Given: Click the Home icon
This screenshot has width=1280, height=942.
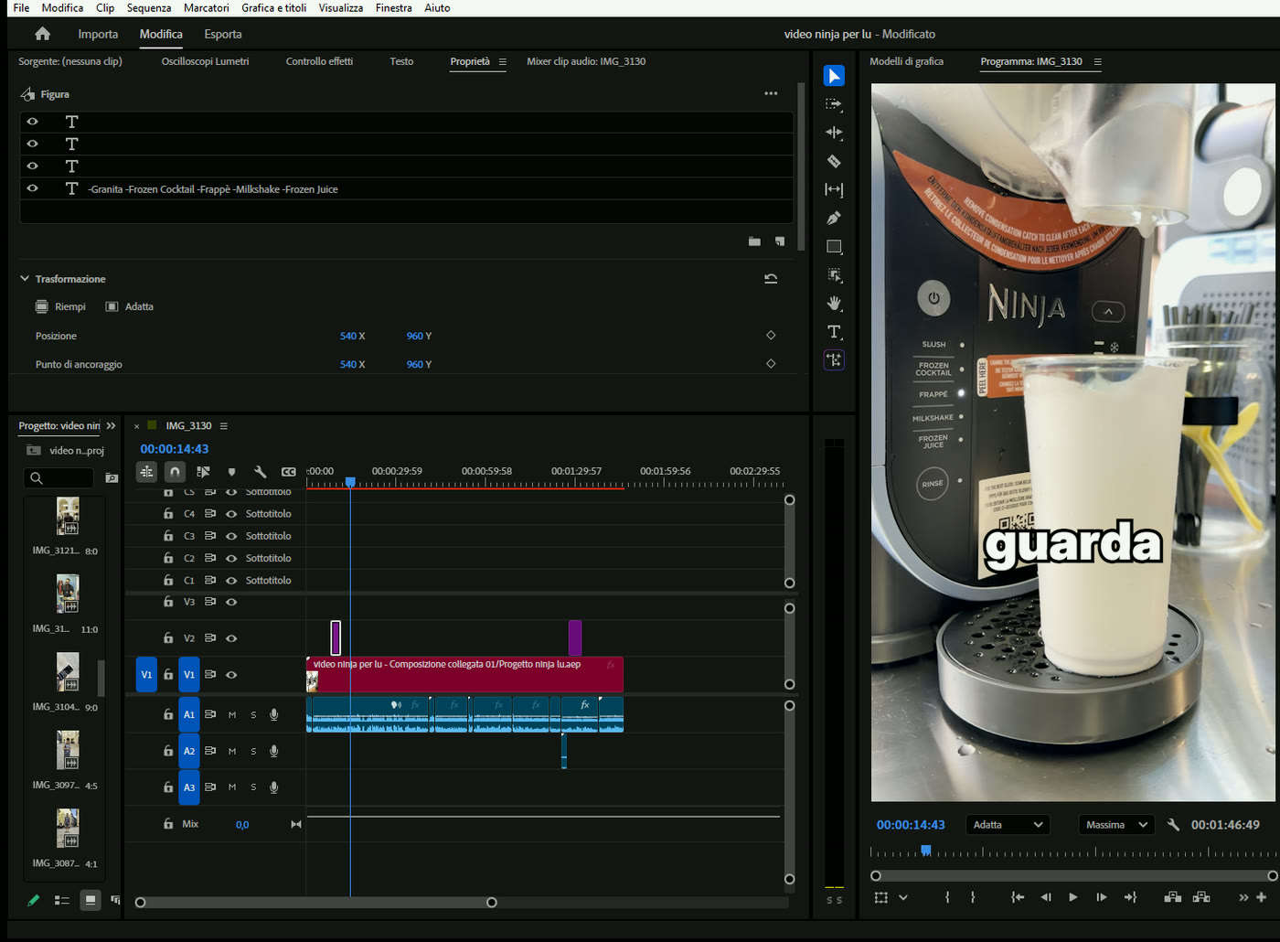Looking at the screenshot, I should pyautogui.click(x=42, y=34).
